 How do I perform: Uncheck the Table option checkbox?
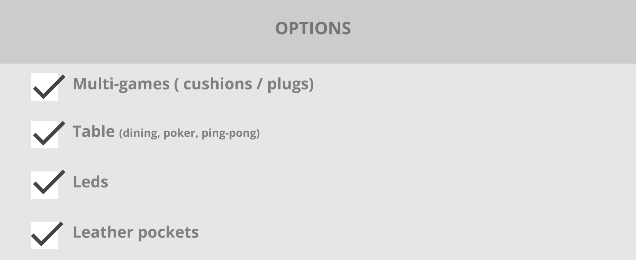(45, 134)
